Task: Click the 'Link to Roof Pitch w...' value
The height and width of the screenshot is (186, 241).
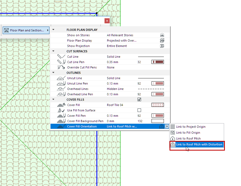Action: (122, 127)
